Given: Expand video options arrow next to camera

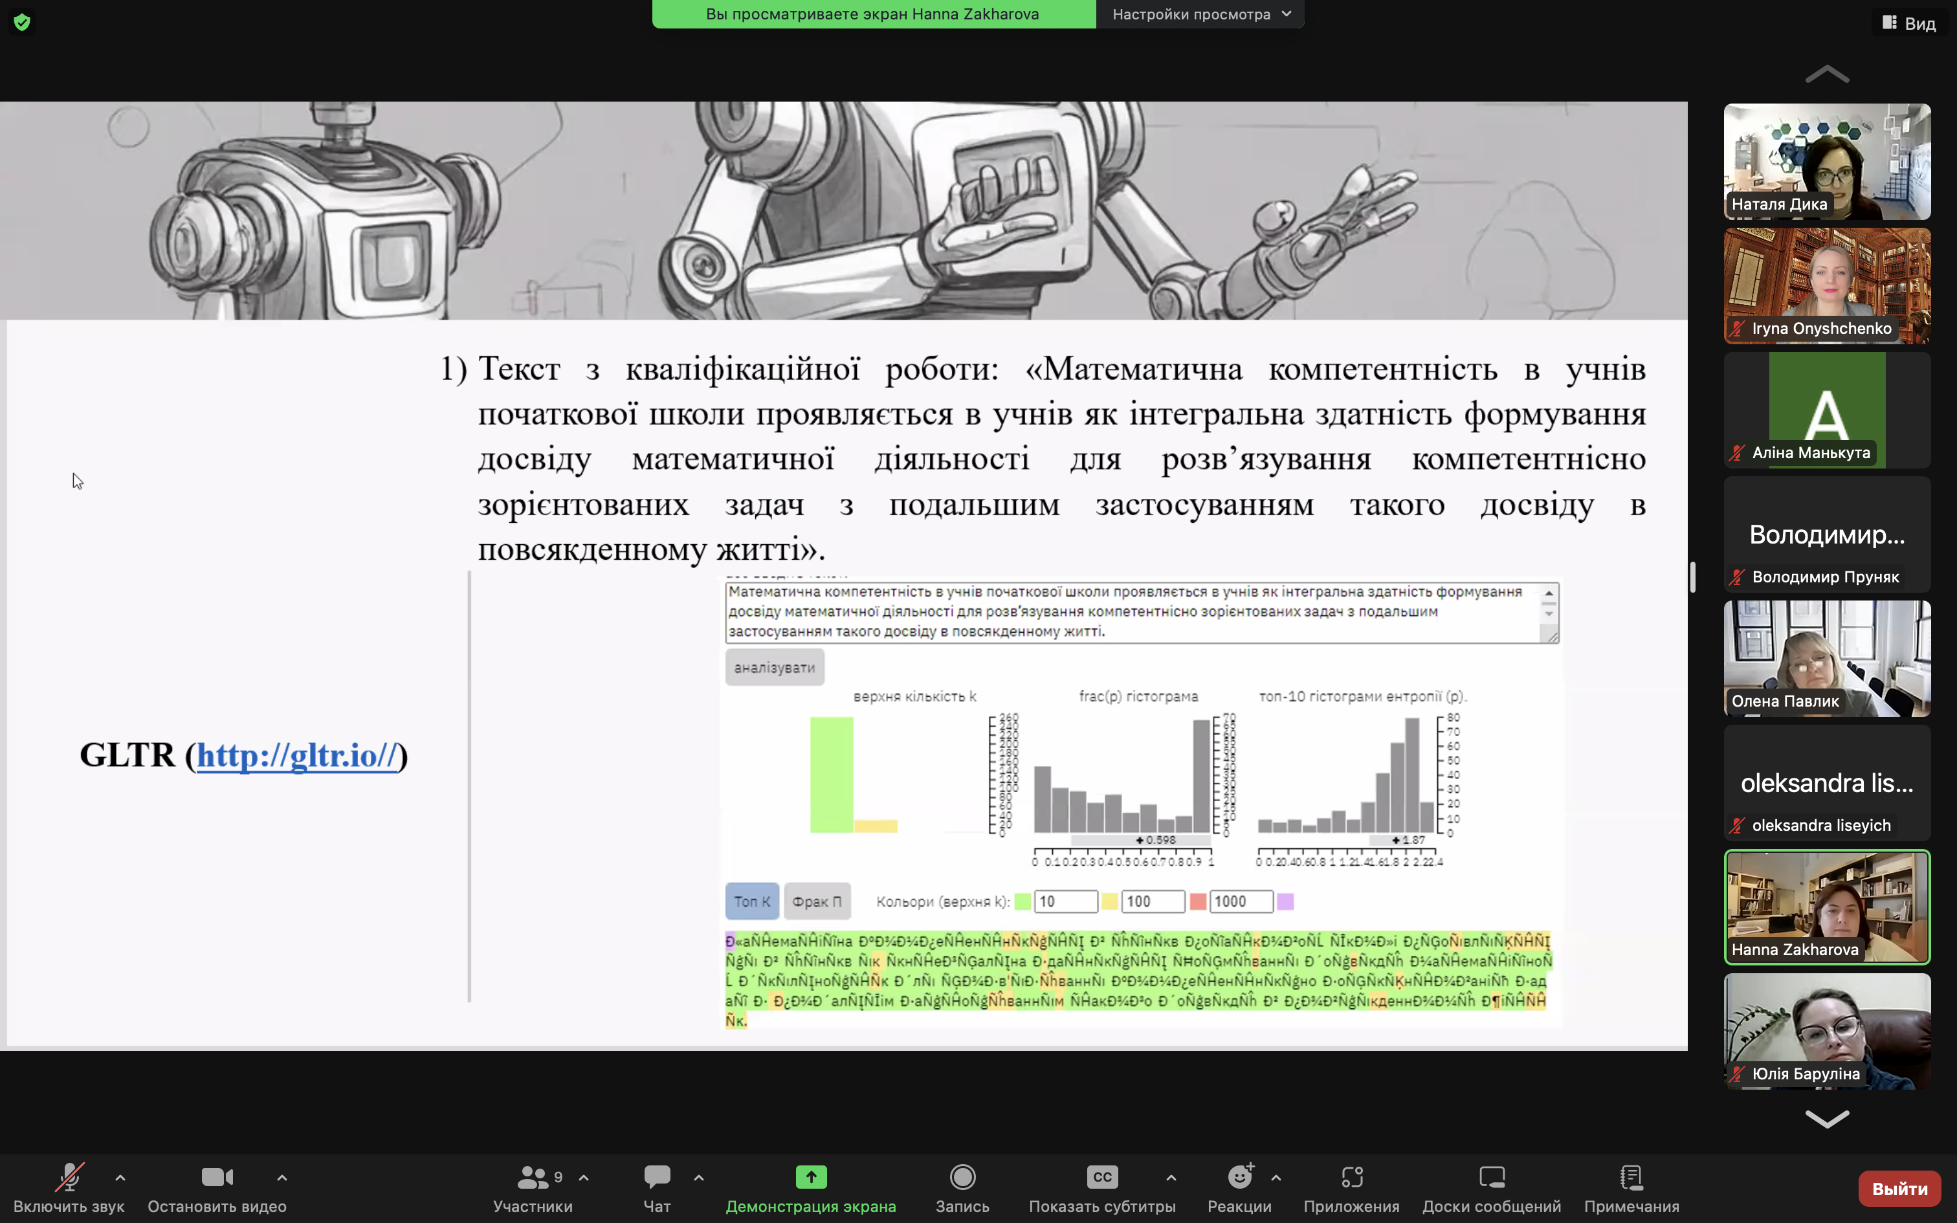Looking at the screenshot, I should pyautogui.click(x=282, y=1178).
